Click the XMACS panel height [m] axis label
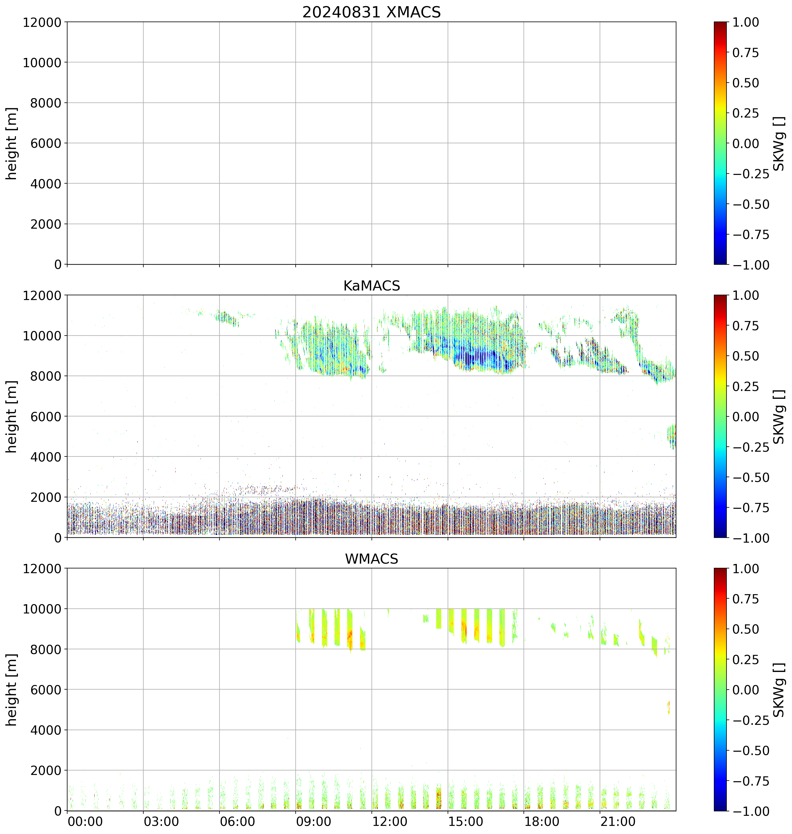 pos(12,143)
